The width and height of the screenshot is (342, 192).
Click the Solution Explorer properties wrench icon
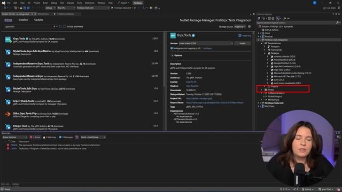pyautogui.click(x=285, y=19)
